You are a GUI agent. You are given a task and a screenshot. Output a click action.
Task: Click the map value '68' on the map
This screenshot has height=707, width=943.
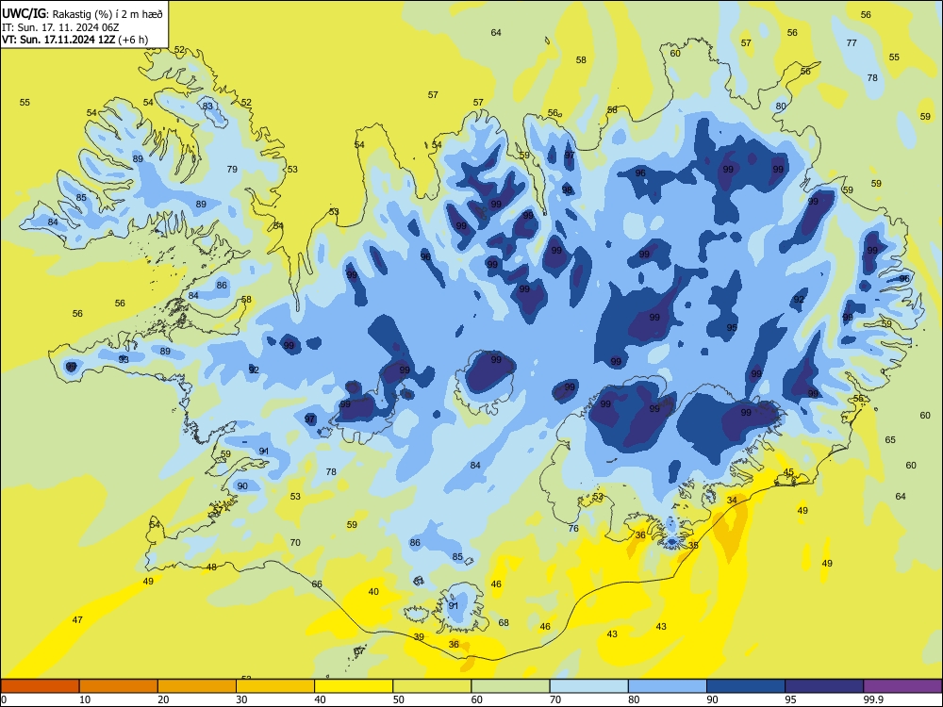(504, 623)
